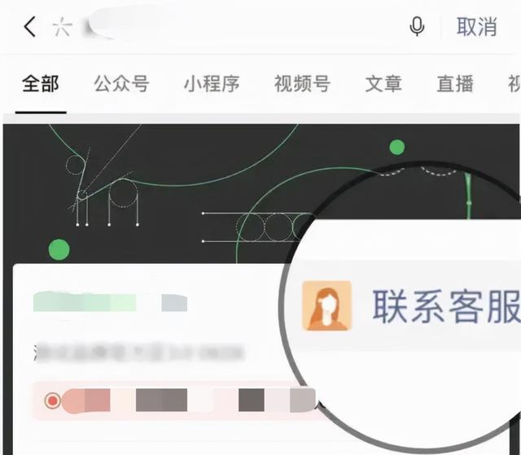521x455 pixels.
Task: Click the star icon in search bar
Action: pyautogui.click(x=62, y=27)
